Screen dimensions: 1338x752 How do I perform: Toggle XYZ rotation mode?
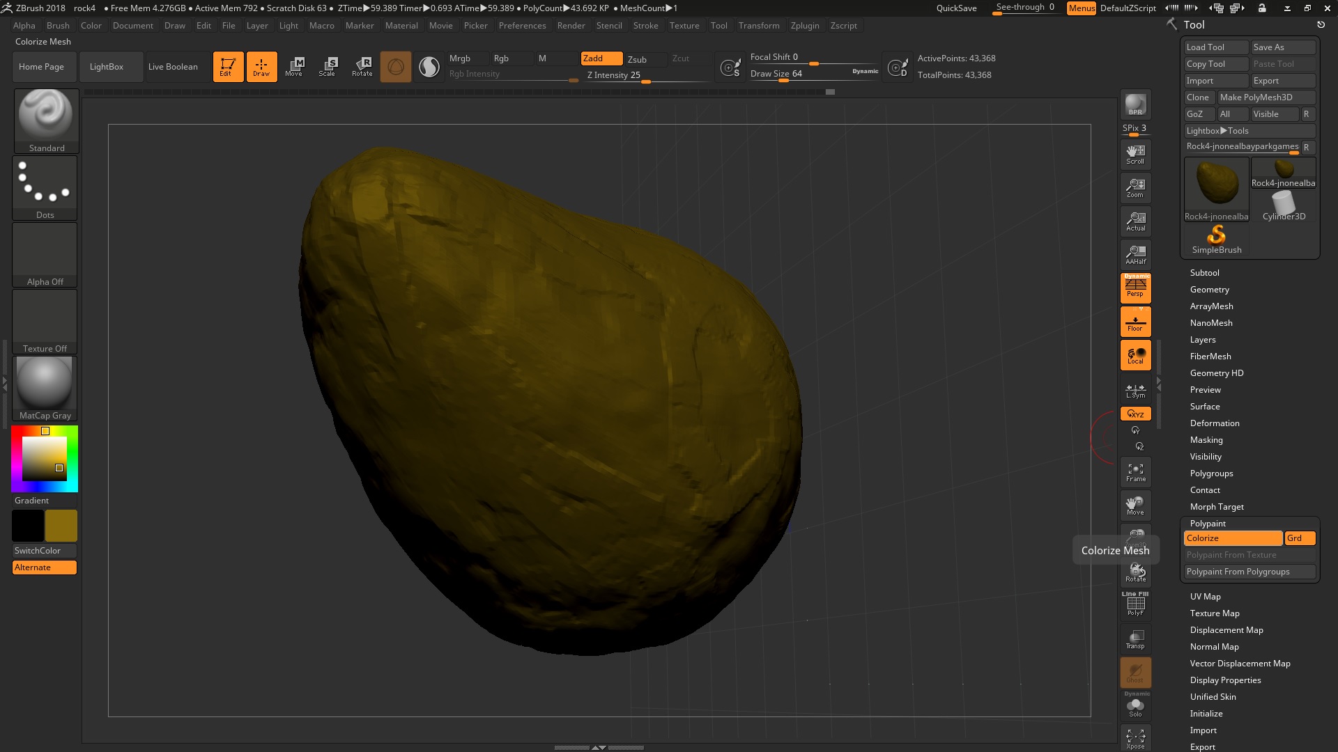click(x=1135, y=414)
